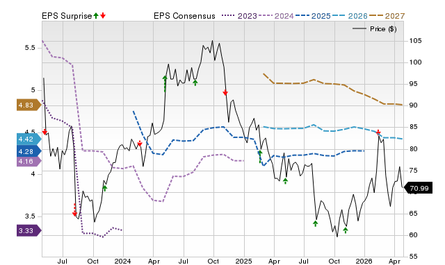Toggle the 2027 consensus series in legend
Screen dimensions: 445x265
(x=387, y=16)
